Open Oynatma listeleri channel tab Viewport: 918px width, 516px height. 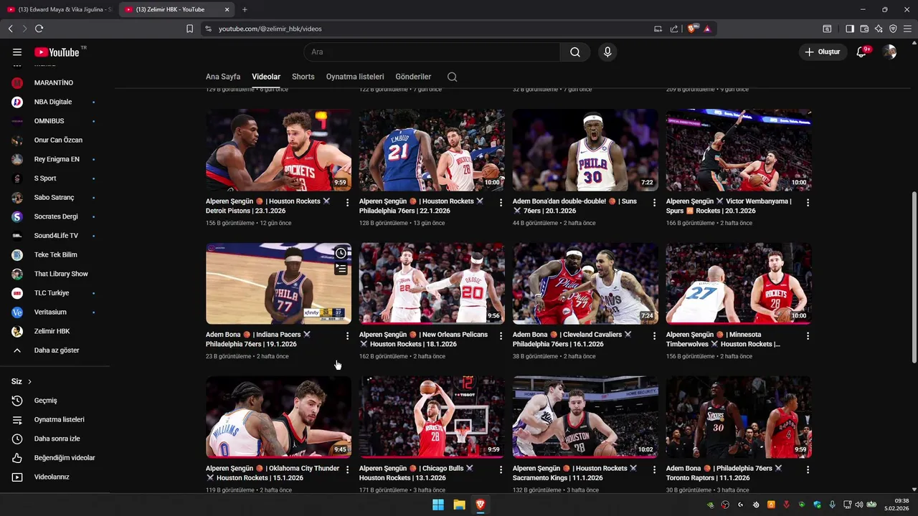point(355,77)
